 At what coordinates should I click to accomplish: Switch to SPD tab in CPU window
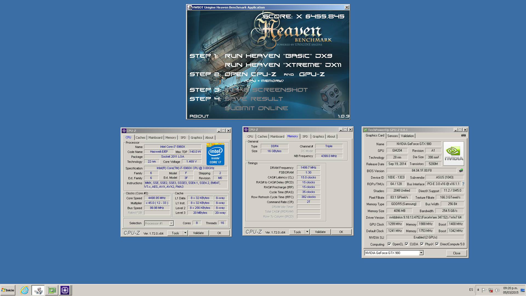coord(183,138)
